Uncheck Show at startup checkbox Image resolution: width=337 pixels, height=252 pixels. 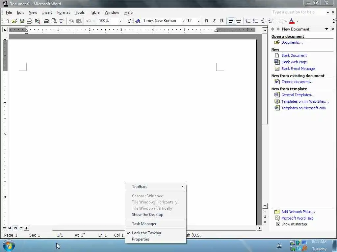(278, 224)
